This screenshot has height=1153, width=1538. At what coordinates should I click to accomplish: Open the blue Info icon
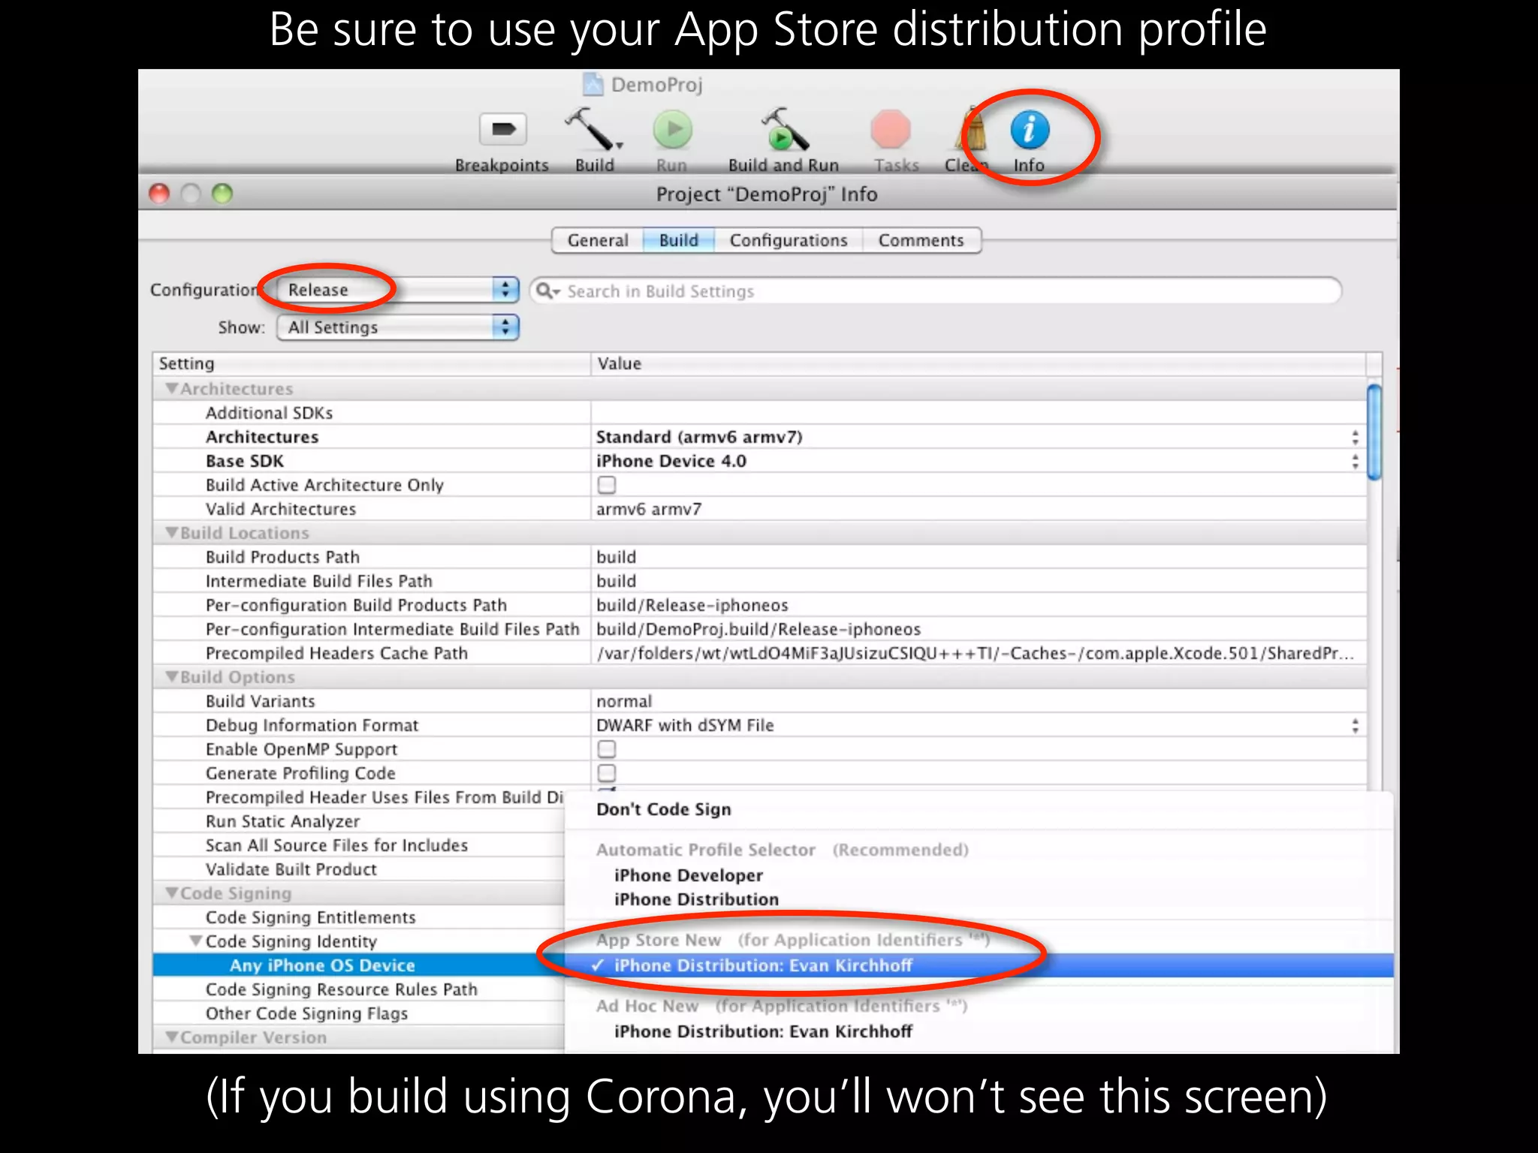[1030, 130]
